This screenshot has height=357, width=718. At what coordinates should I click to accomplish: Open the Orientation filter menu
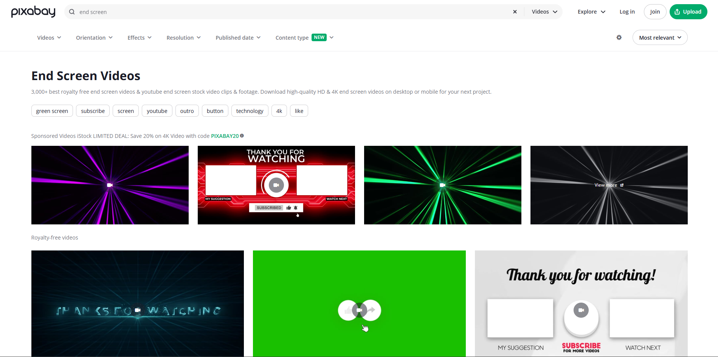coord(94,37)
